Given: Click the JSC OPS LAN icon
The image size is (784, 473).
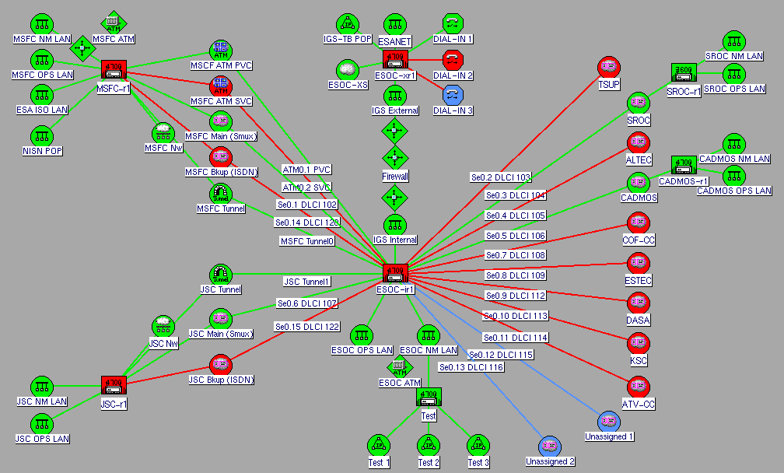Looking at the screenshot, I should point(42,425).
